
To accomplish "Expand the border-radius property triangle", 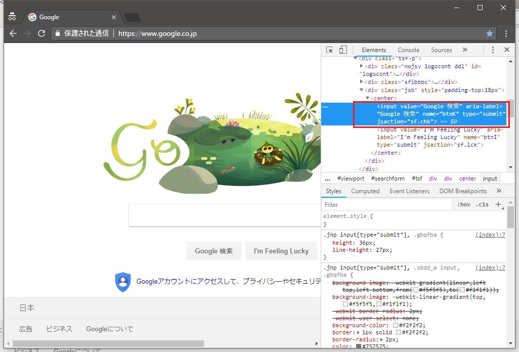I will 381,339.
